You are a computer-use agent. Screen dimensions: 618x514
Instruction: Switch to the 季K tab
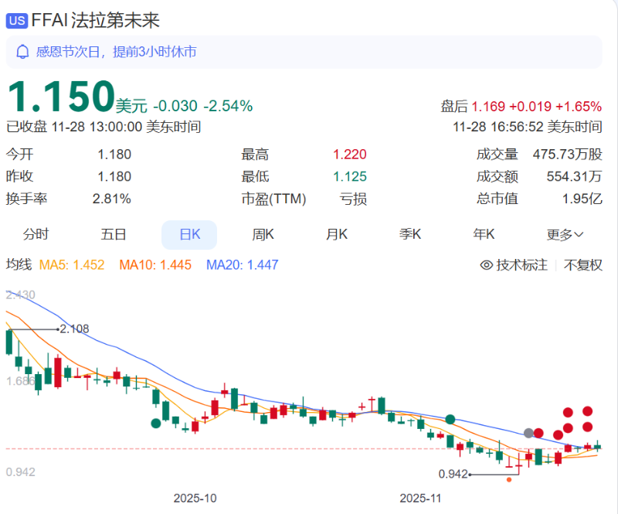click(x=409, y=234)
